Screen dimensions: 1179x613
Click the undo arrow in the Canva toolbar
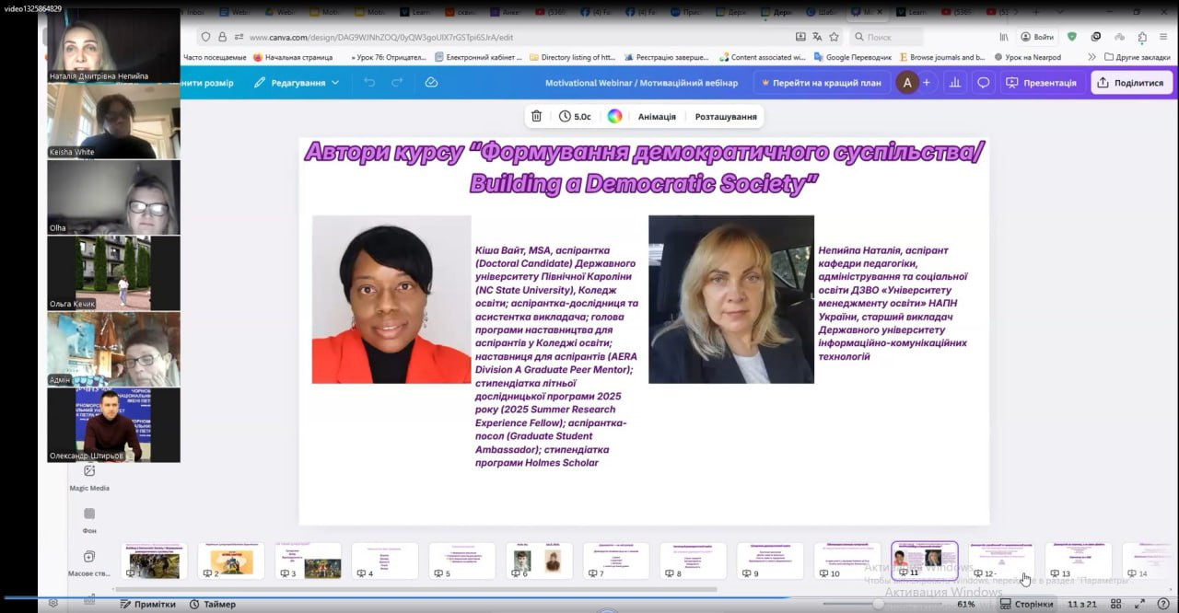point(369,83)
